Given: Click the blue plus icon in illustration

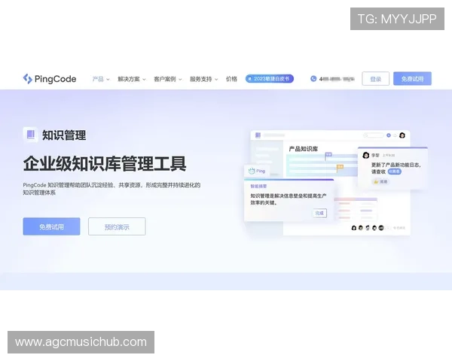Looking at the screenshot, I should click(389, 135).
